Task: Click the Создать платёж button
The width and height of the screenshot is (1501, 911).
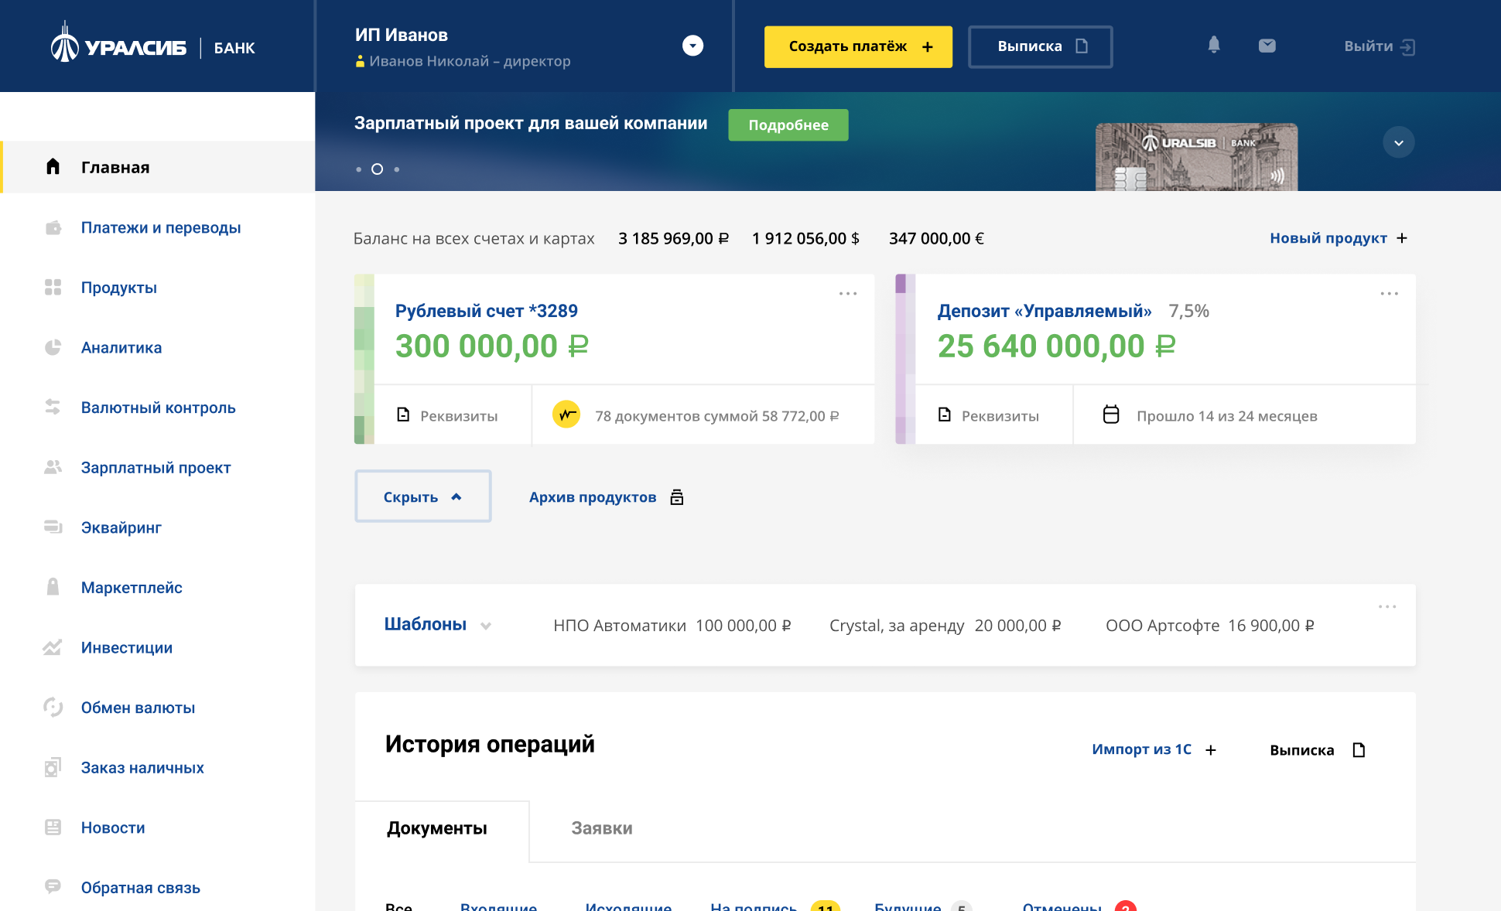Action: 858,46
